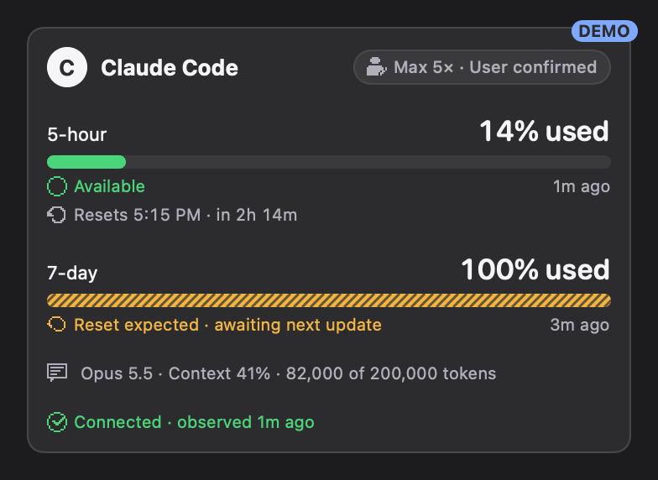Click the striped orange 7-day usage bar

point(329,300)
